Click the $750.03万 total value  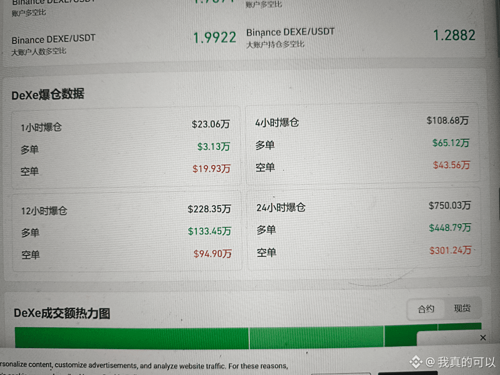(x=450, y=206)
